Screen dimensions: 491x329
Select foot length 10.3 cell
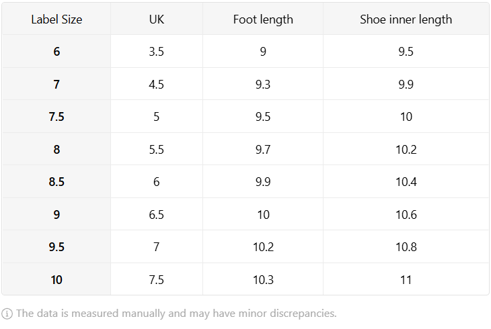(263, 279)
